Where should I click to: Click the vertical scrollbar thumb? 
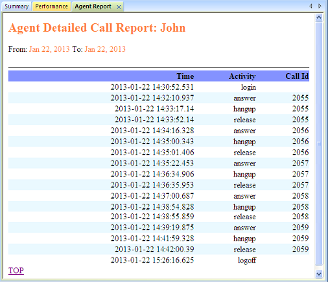319,144
